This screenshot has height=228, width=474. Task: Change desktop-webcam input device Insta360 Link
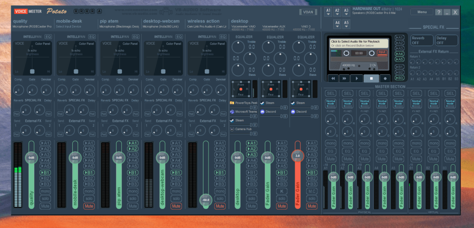point(161,26)
